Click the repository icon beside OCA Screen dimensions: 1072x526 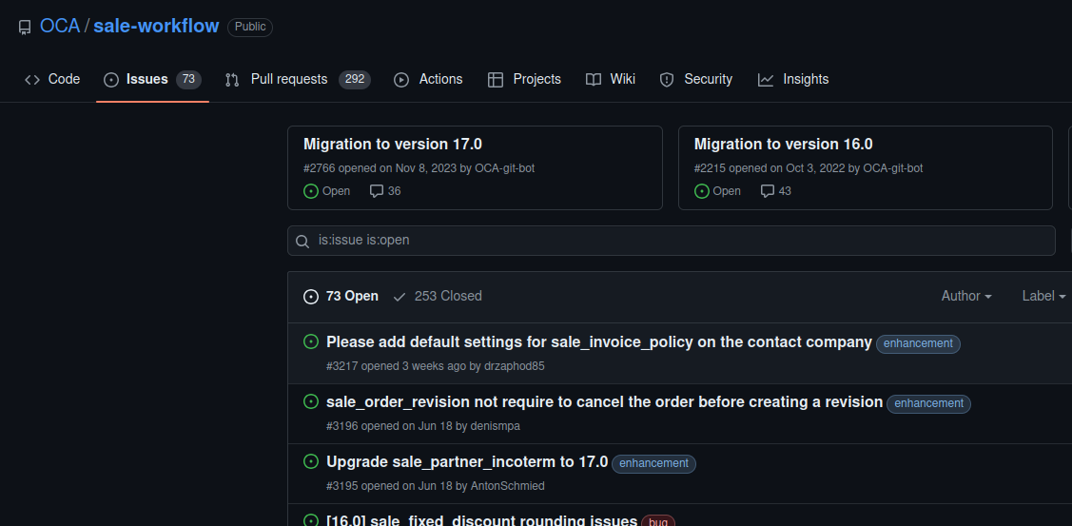[x=25, y=27]
